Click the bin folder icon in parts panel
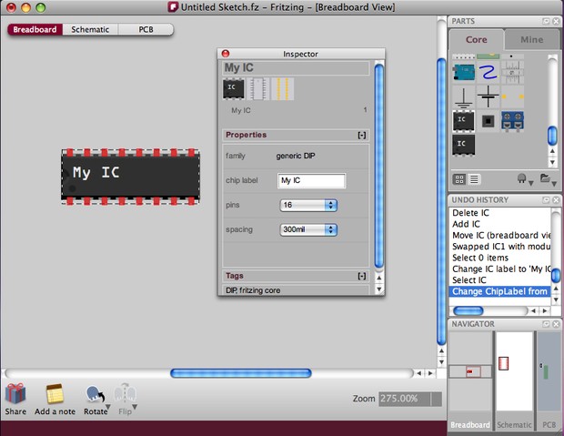The height and width of the screenshot is (436, 564). 545,177
